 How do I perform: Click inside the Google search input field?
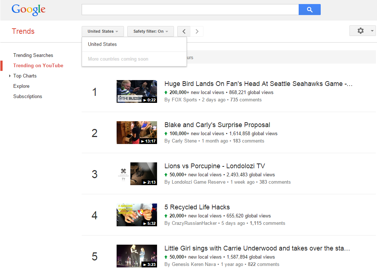(190, 10)
